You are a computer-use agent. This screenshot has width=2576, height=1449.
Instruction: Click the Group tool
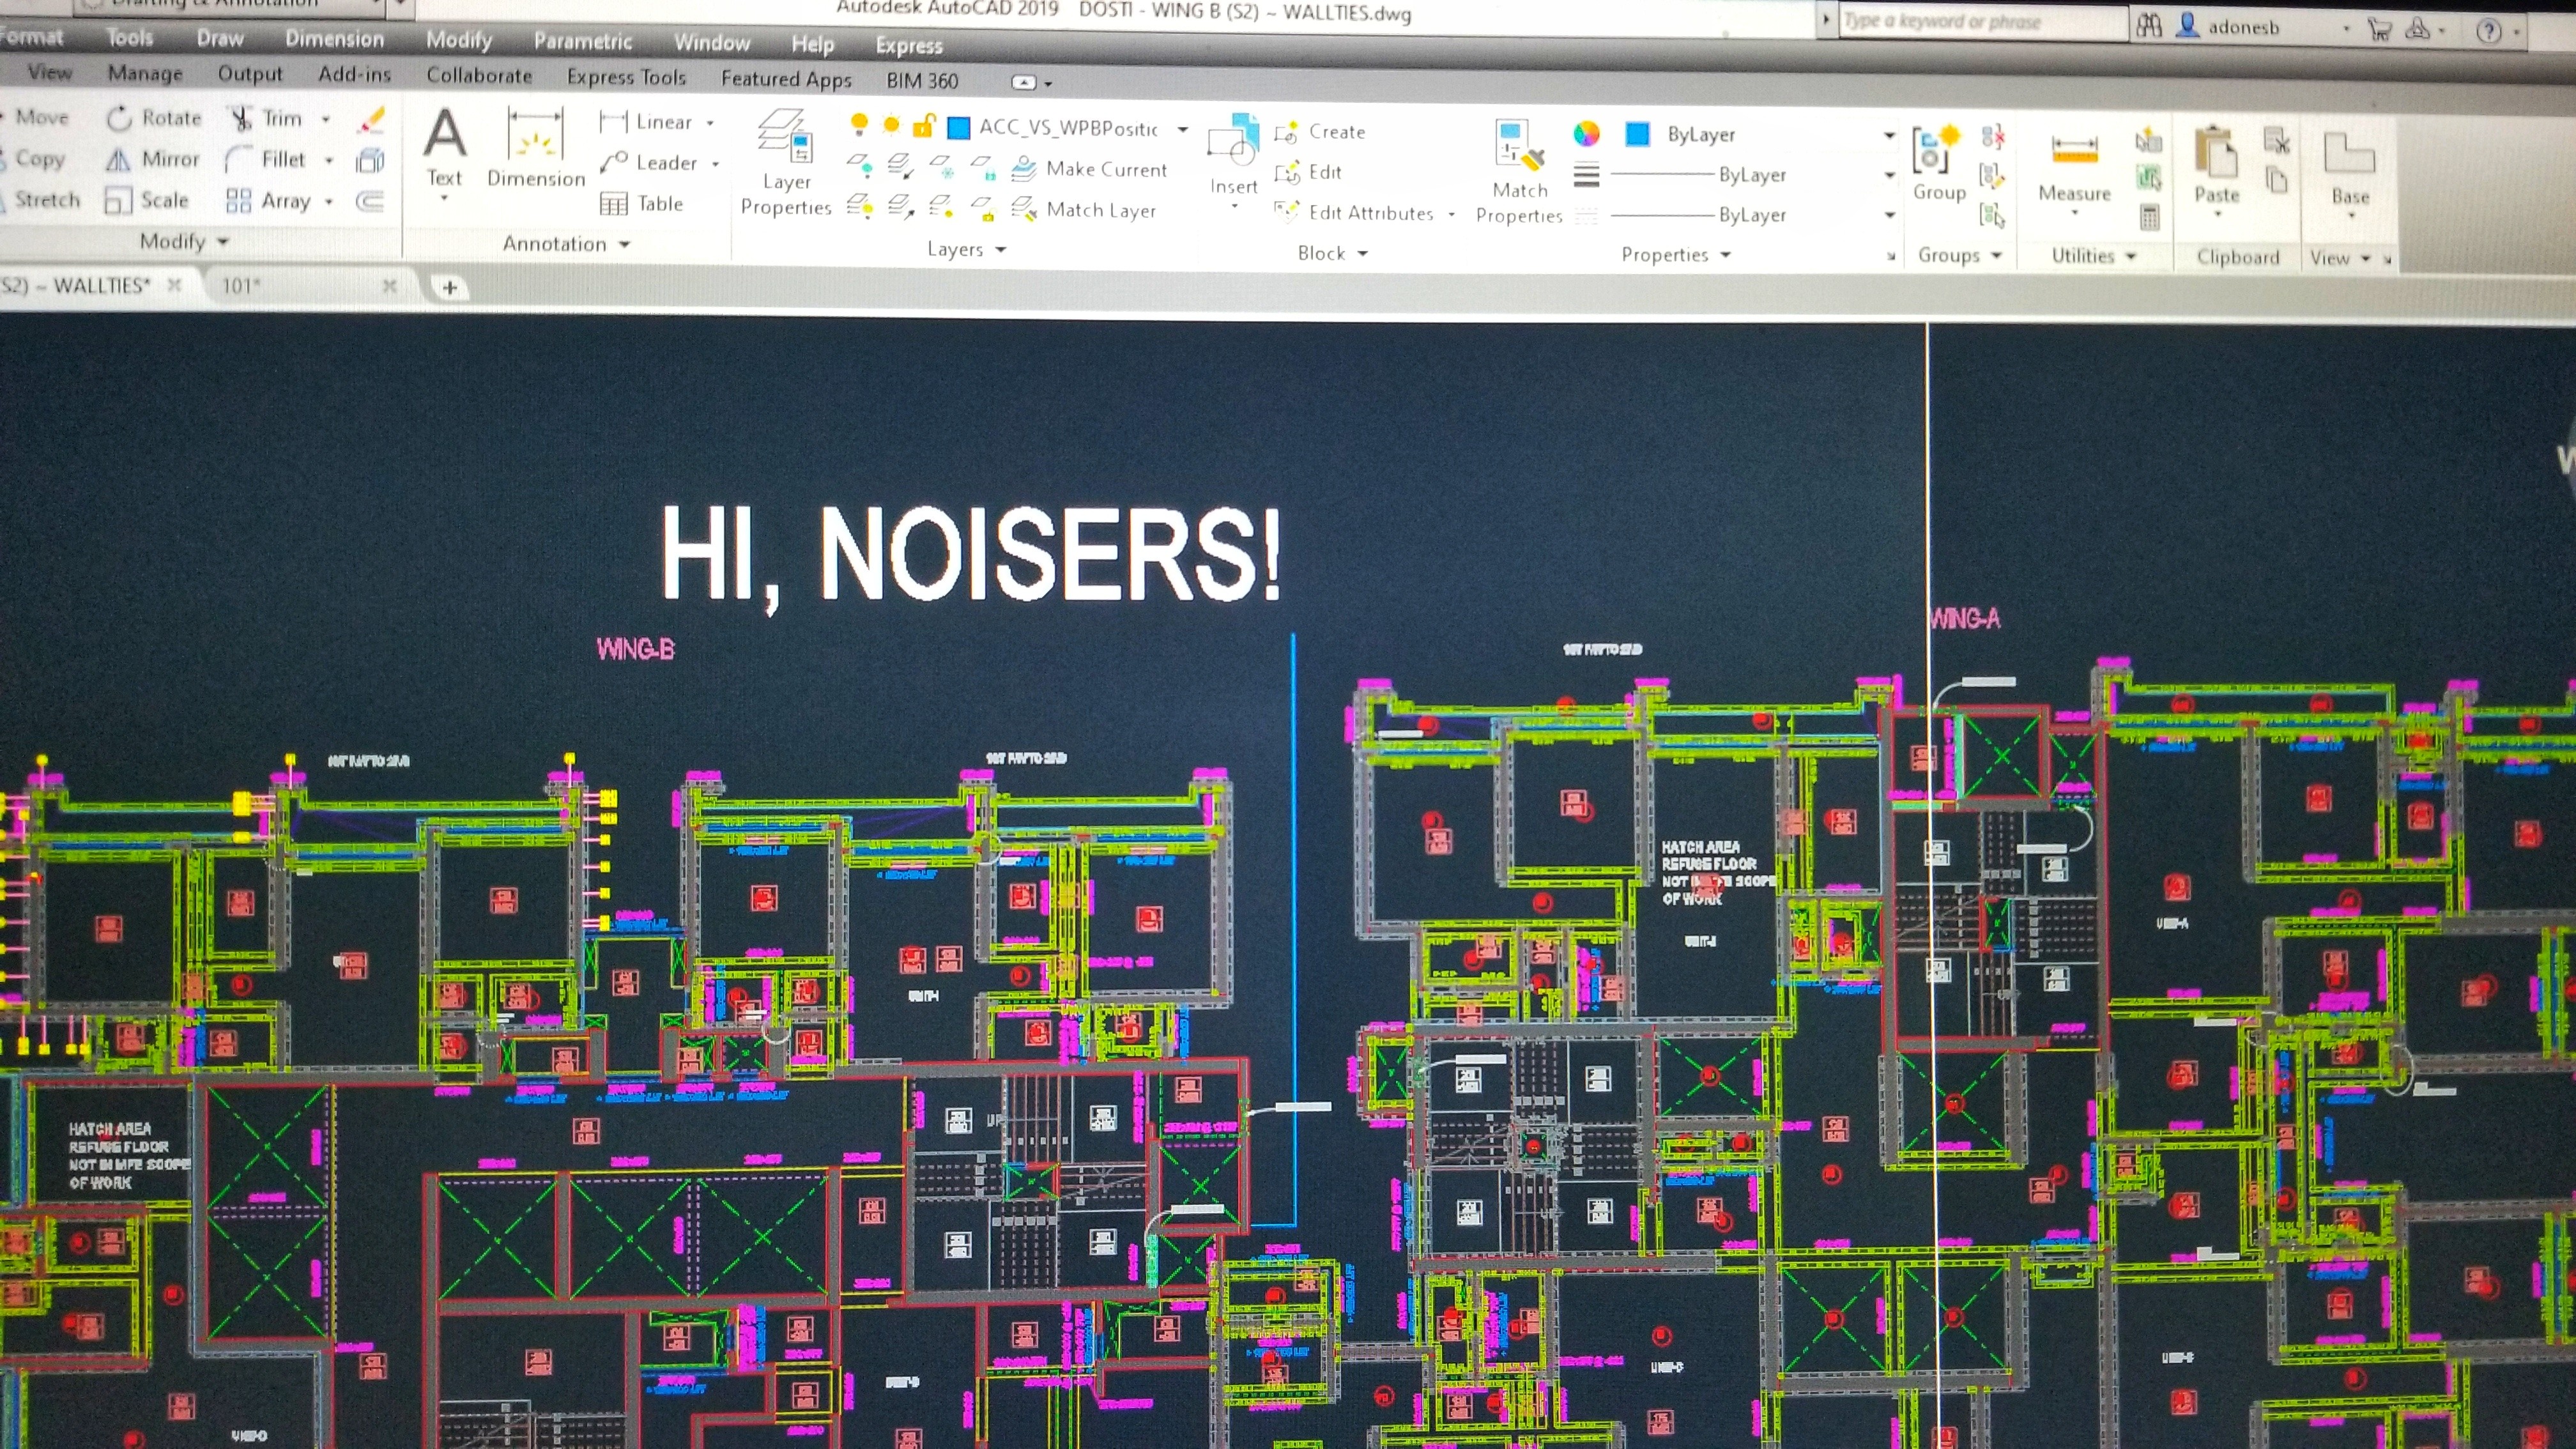(x=1939, y=164)
